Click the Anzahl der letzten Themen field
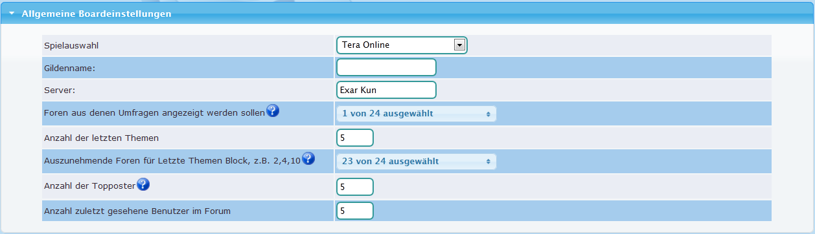Viewport: 815px width, 234px height. [x=355, y=138]
